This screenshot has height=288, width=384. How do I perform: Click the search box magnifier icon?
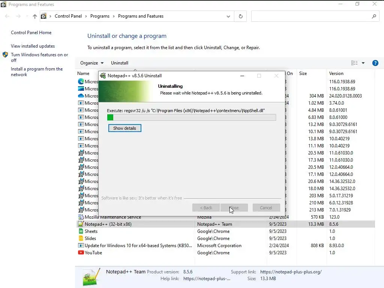(374, 16)
